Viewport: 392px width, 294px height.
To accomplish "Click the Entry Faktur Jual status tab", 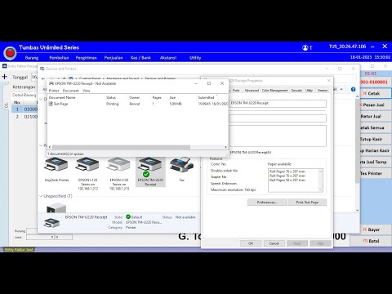I will click(19, 249).
